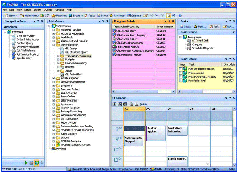Collapse the Task groups tree node
Viewport: 237px width, 172px height.
181,37
